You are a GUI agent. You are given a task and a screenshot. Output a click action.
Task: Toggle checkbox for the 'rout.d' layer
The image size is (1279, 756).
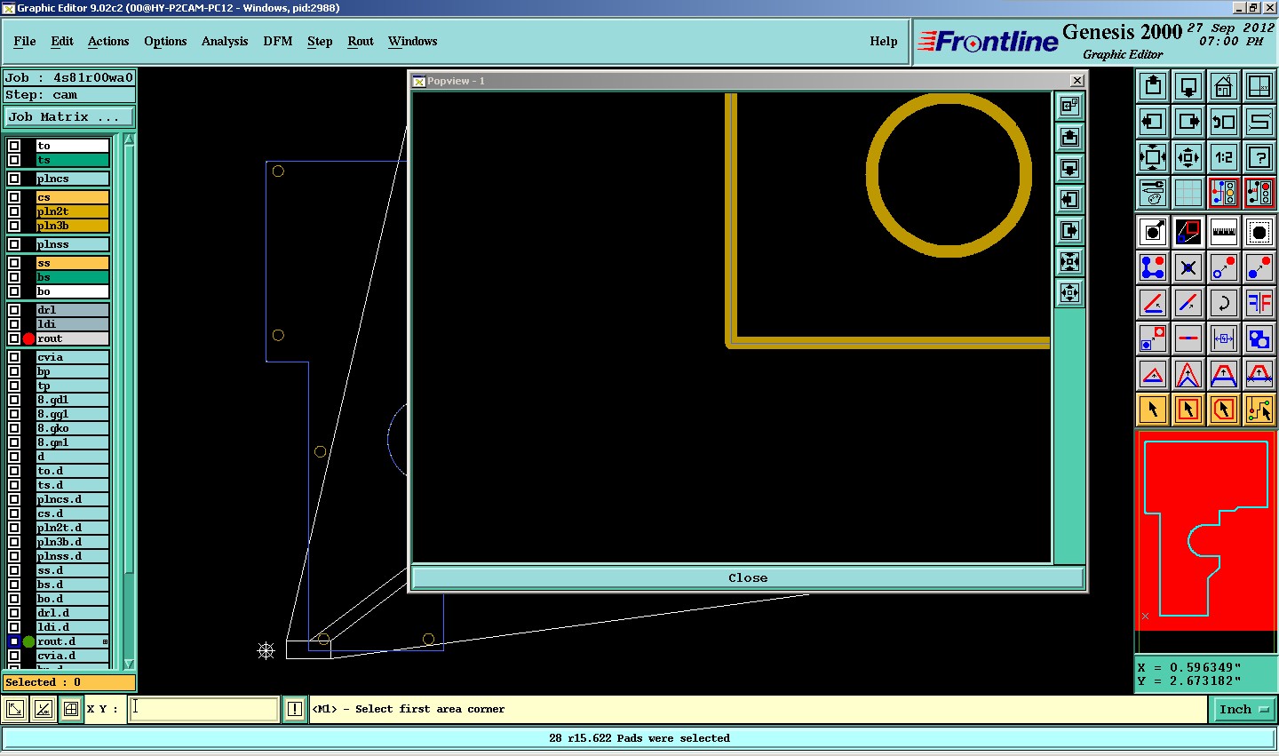point(14,641)
